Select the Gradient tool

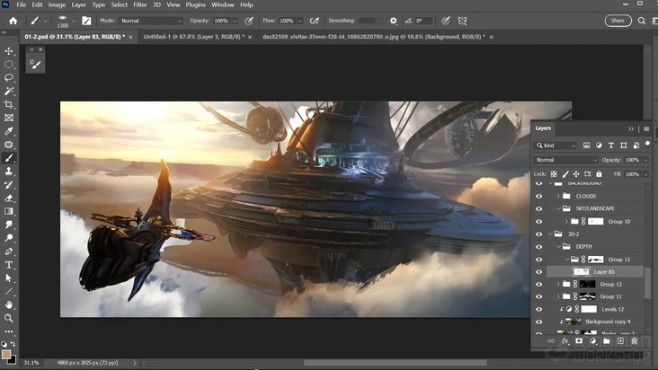click(x=9, y=211)
